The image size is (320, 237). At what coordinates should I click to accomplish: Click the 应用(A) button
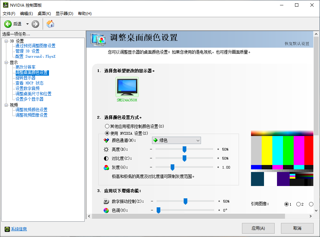pyautogui.click(x=258, y=228)
